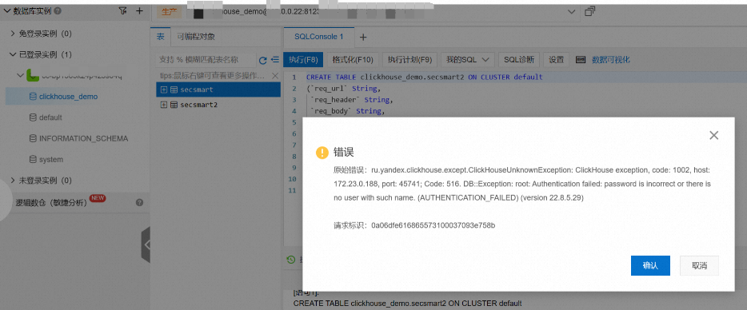Click the 数据可视化 chart icon
Viewport: 747px width, 310px height.
[x=581, y=60]
